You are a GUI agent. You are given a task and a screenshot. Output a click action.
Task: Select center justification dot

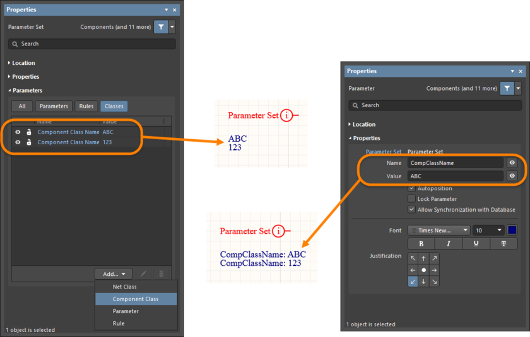pos(424,270)
